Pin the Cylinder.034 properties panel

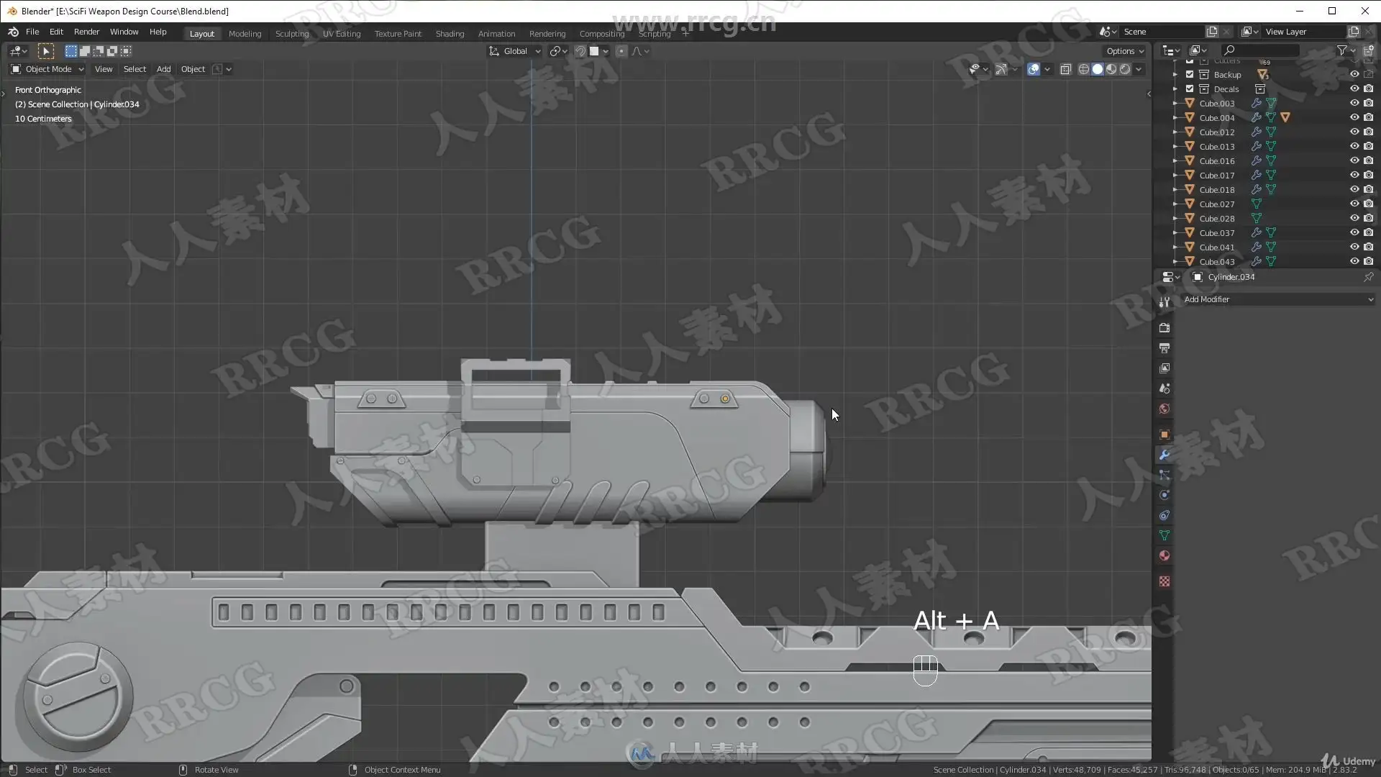(1368, 277)
